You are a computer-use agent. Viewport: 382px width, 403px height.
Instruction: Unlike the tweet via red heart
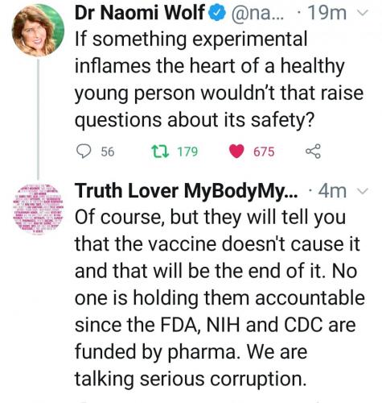tap(236, 152)
